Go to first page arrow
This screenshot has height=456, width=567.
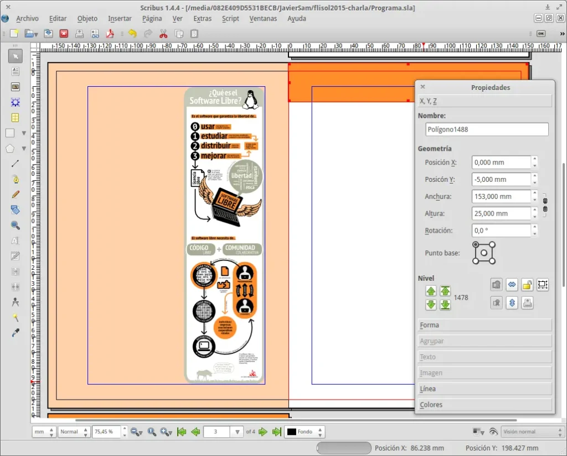point(182,432)
